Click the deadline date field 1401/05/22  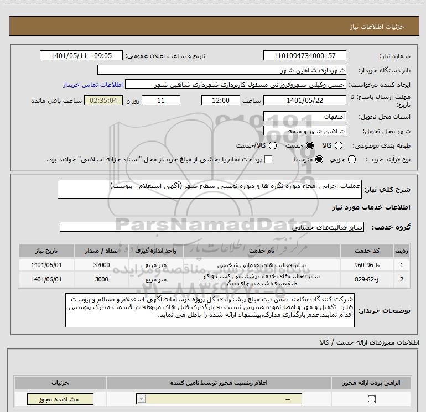tap(304, 100)
